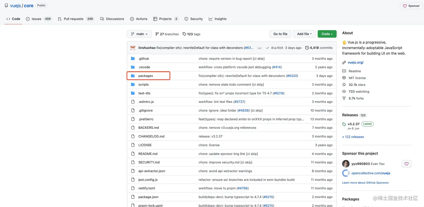
Task: Click the star icon beside 32.1k stars
Action: [344, 85]
